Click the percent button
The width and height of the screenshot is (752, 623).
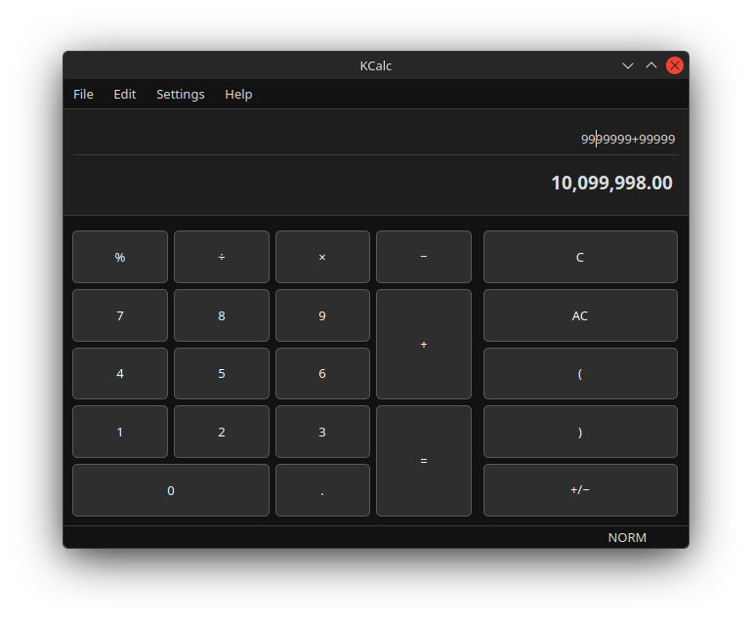120,257
